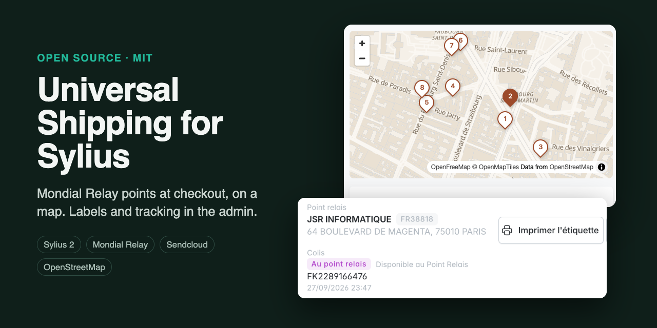Viewport: 657px width, 328px height.
Task: Select map marker number 6
Action: pyautogui.click(x=460, y=41)
